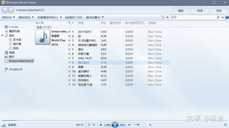Viewport: 229px width, 128px height.
Task: Uncheck track 7 John 14:27 checkbox
Action: [69, 58]
